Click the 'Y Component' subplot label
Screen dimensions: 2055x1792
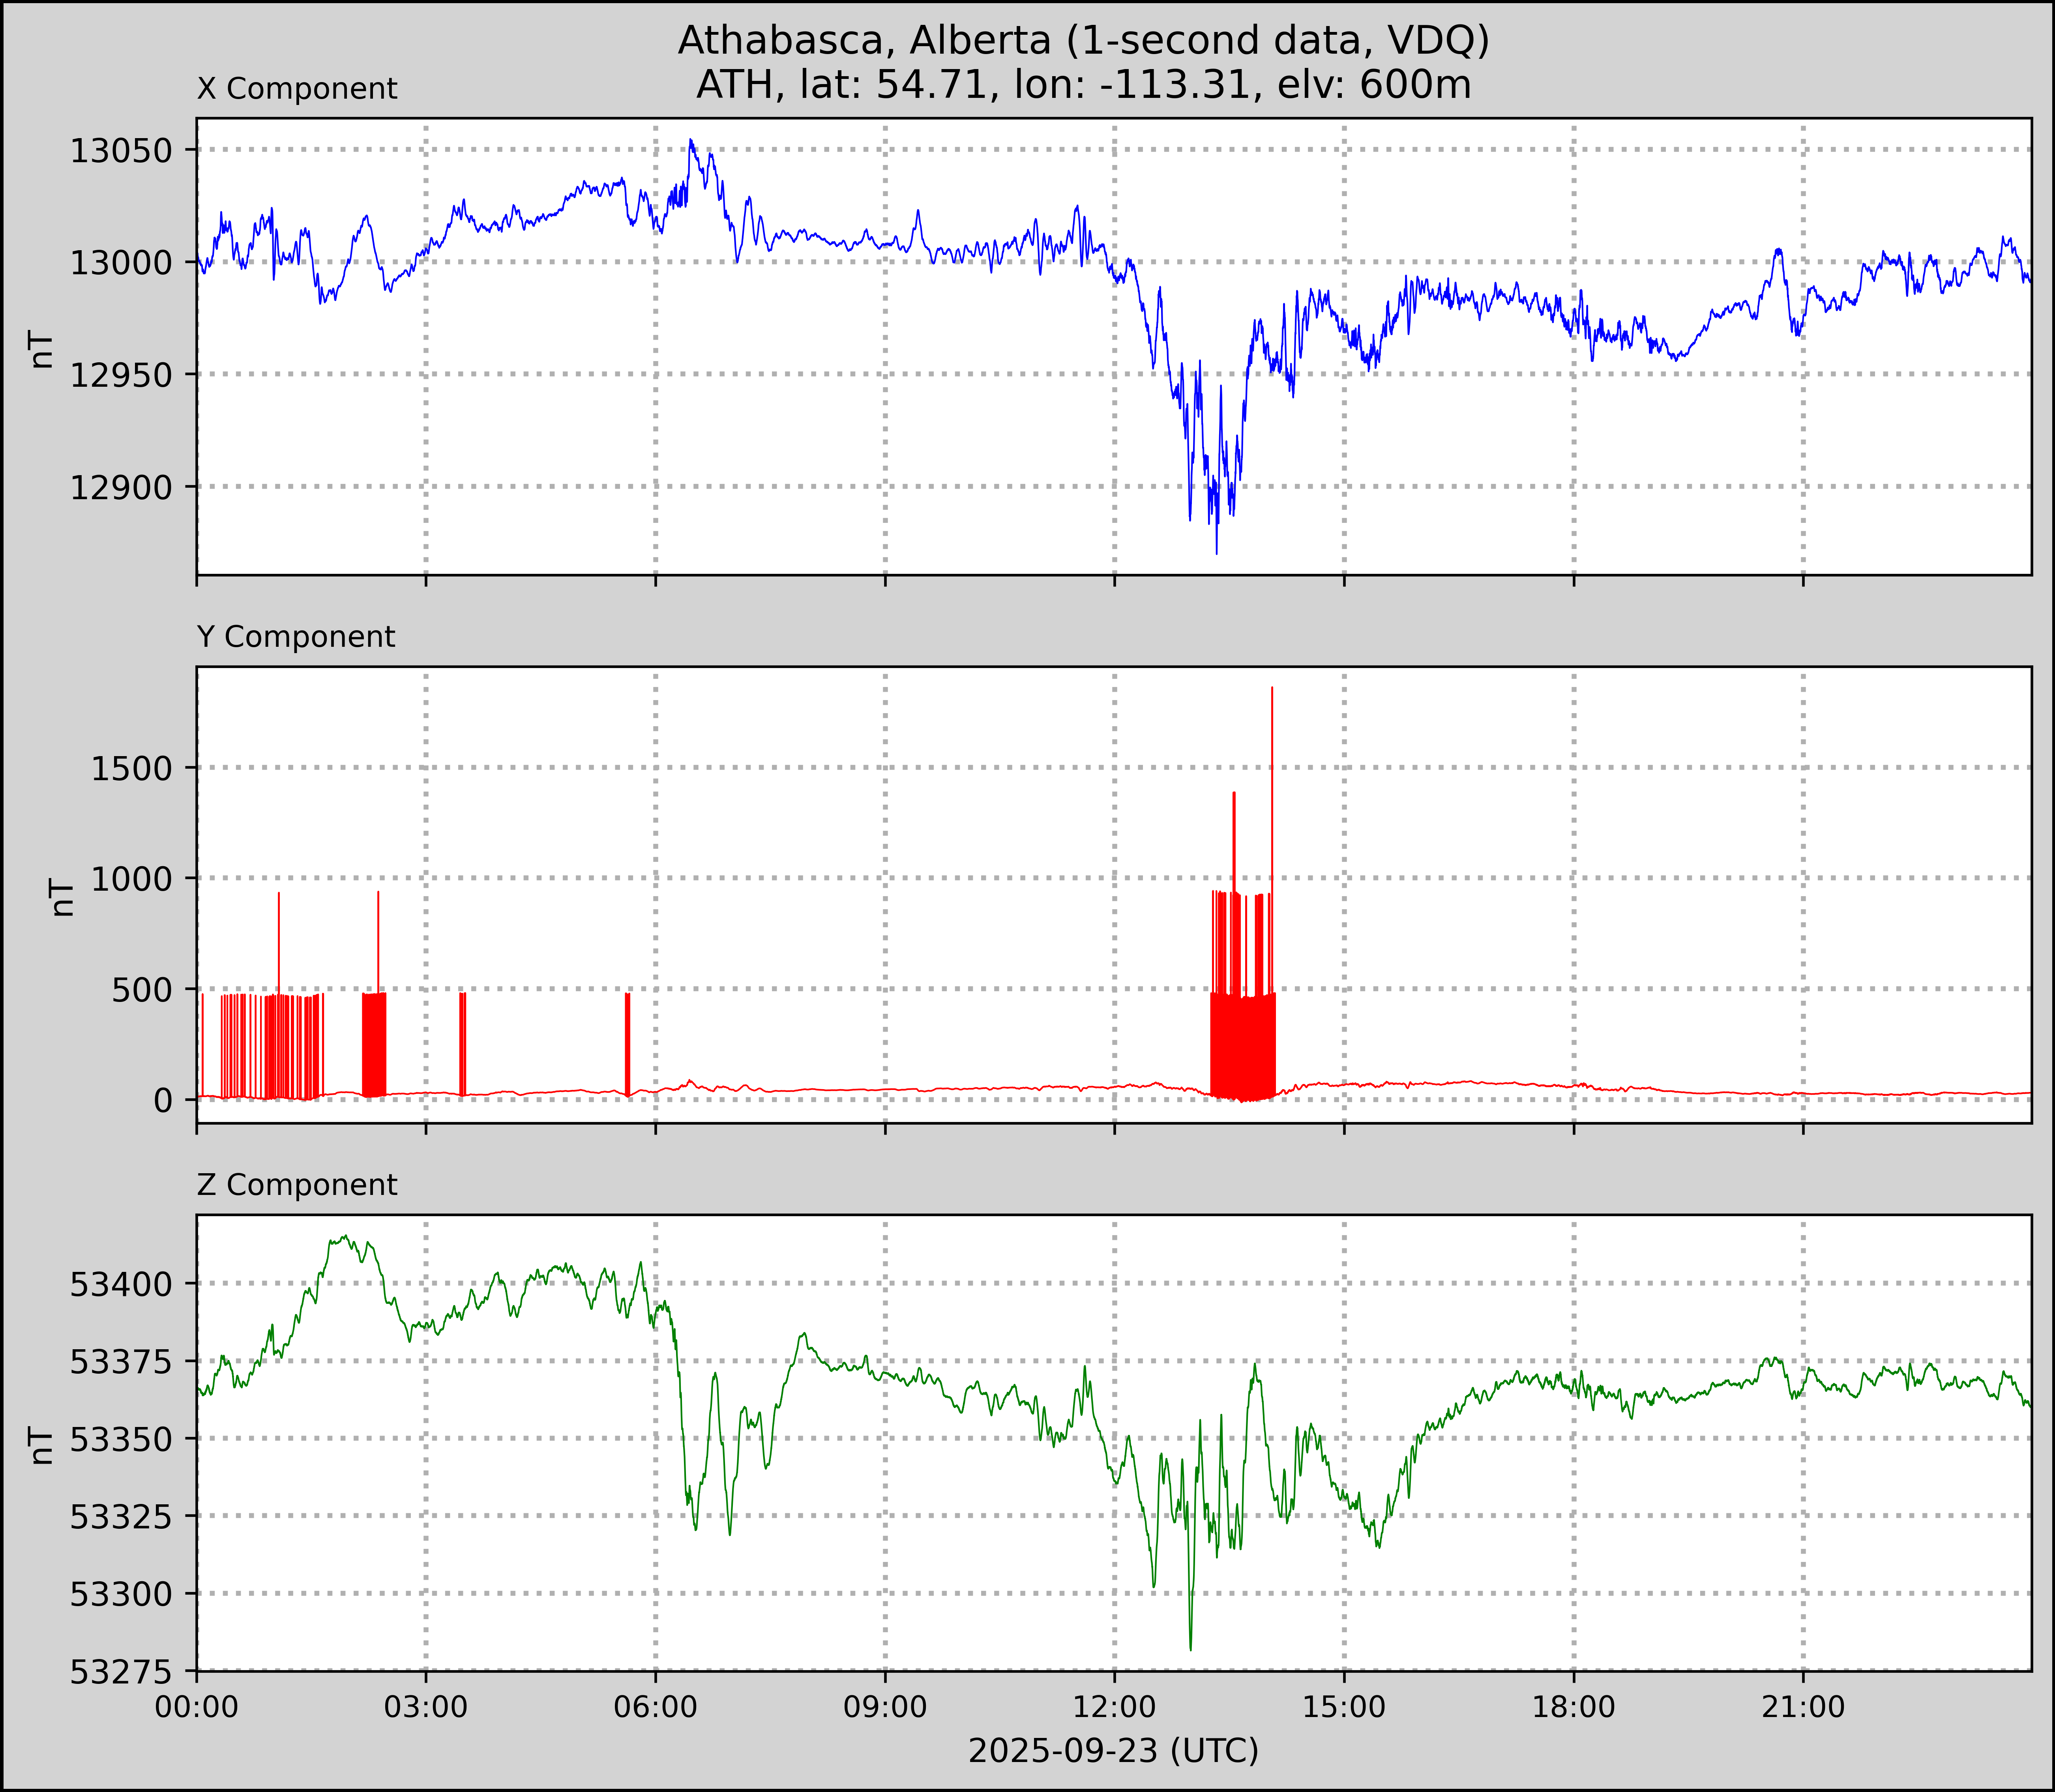coord(296,637)
